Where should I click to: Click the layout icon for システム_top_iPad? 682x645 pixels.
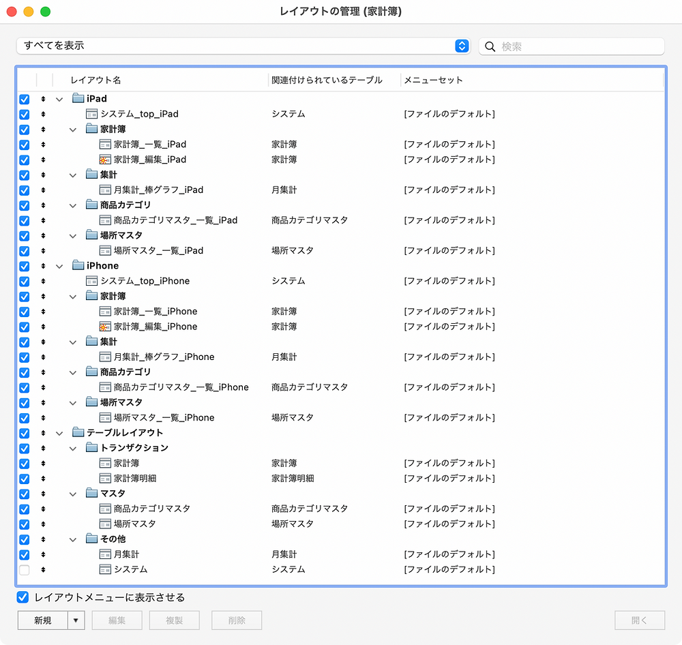pyautogui.click(x=91, y=114)
